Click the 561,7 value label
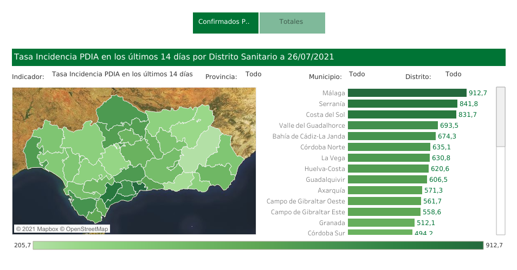Viewport: 517px width, 270px height. click(432, 201)
